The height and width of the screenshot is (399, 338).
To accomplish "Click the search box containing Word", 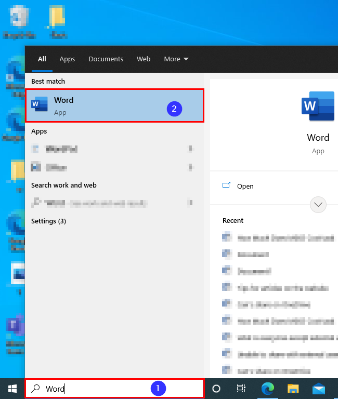I will point(114,389).
